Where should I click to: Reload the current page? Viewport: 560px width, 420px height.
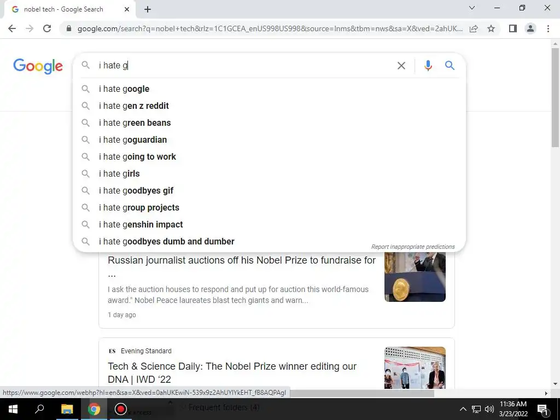tap(47, 28)
